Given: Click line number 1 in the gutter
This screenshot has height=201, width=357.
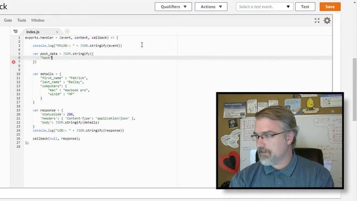Looking at the screenshot, I should (19, 37).
